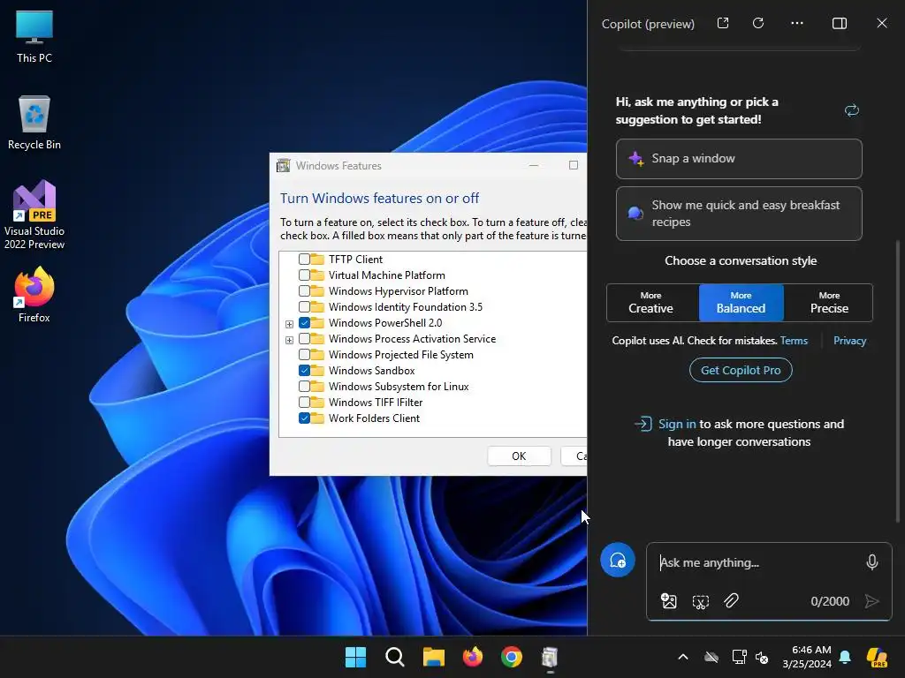The width and height of the screenshot is (905, 678).
Task: Expand Windows Process Activation Service node
Action: 289,340
